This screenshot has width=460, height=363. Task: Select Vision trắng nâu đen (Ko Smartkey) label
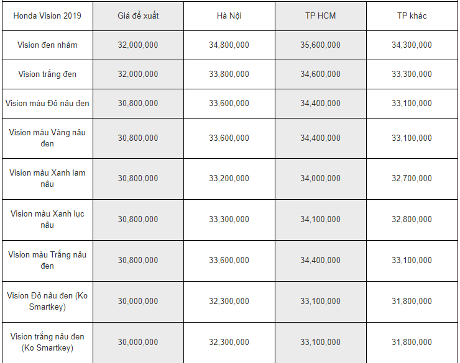pyautogui.click(x=47, y=343)
